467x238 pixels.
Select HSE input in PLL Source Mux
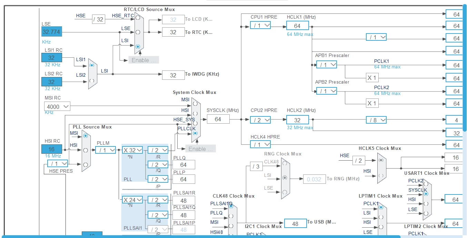pyautogui.click(x=85, y=164)
